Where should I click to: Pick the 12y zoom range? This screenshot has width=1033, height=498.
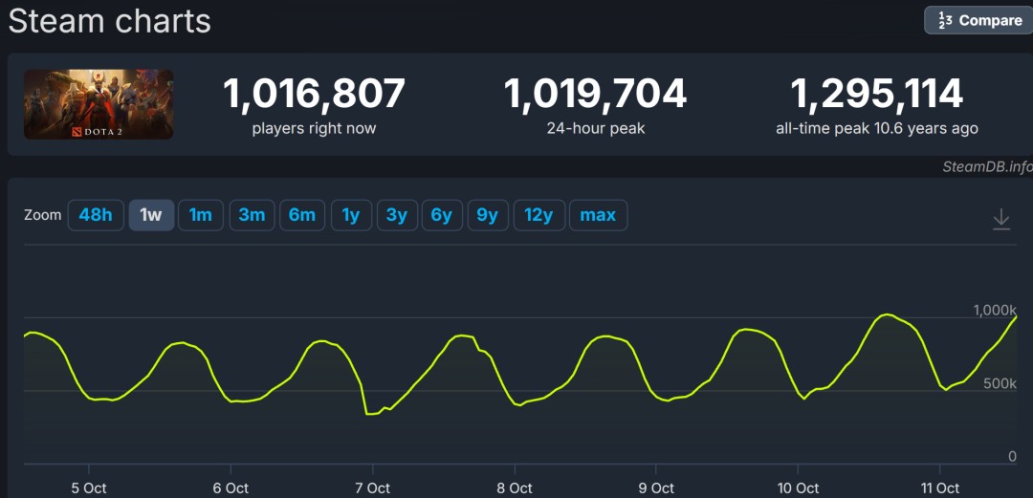point(538,215)
